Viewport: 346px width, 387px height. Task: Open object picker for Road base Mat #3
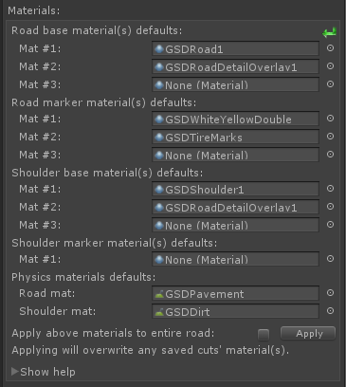[330, 84]
